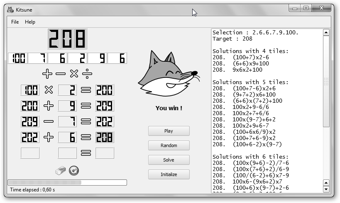Click the plus operator icon
This screenshot has height=203, width=340.
tap(47, 74)
